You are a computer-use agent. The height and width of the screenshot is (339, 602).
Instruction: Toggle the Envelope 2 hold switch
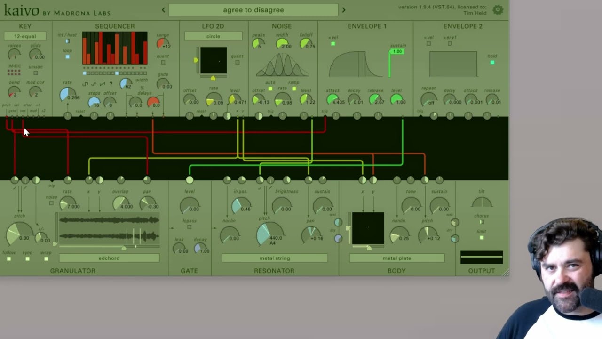click(x=492, y=62)
